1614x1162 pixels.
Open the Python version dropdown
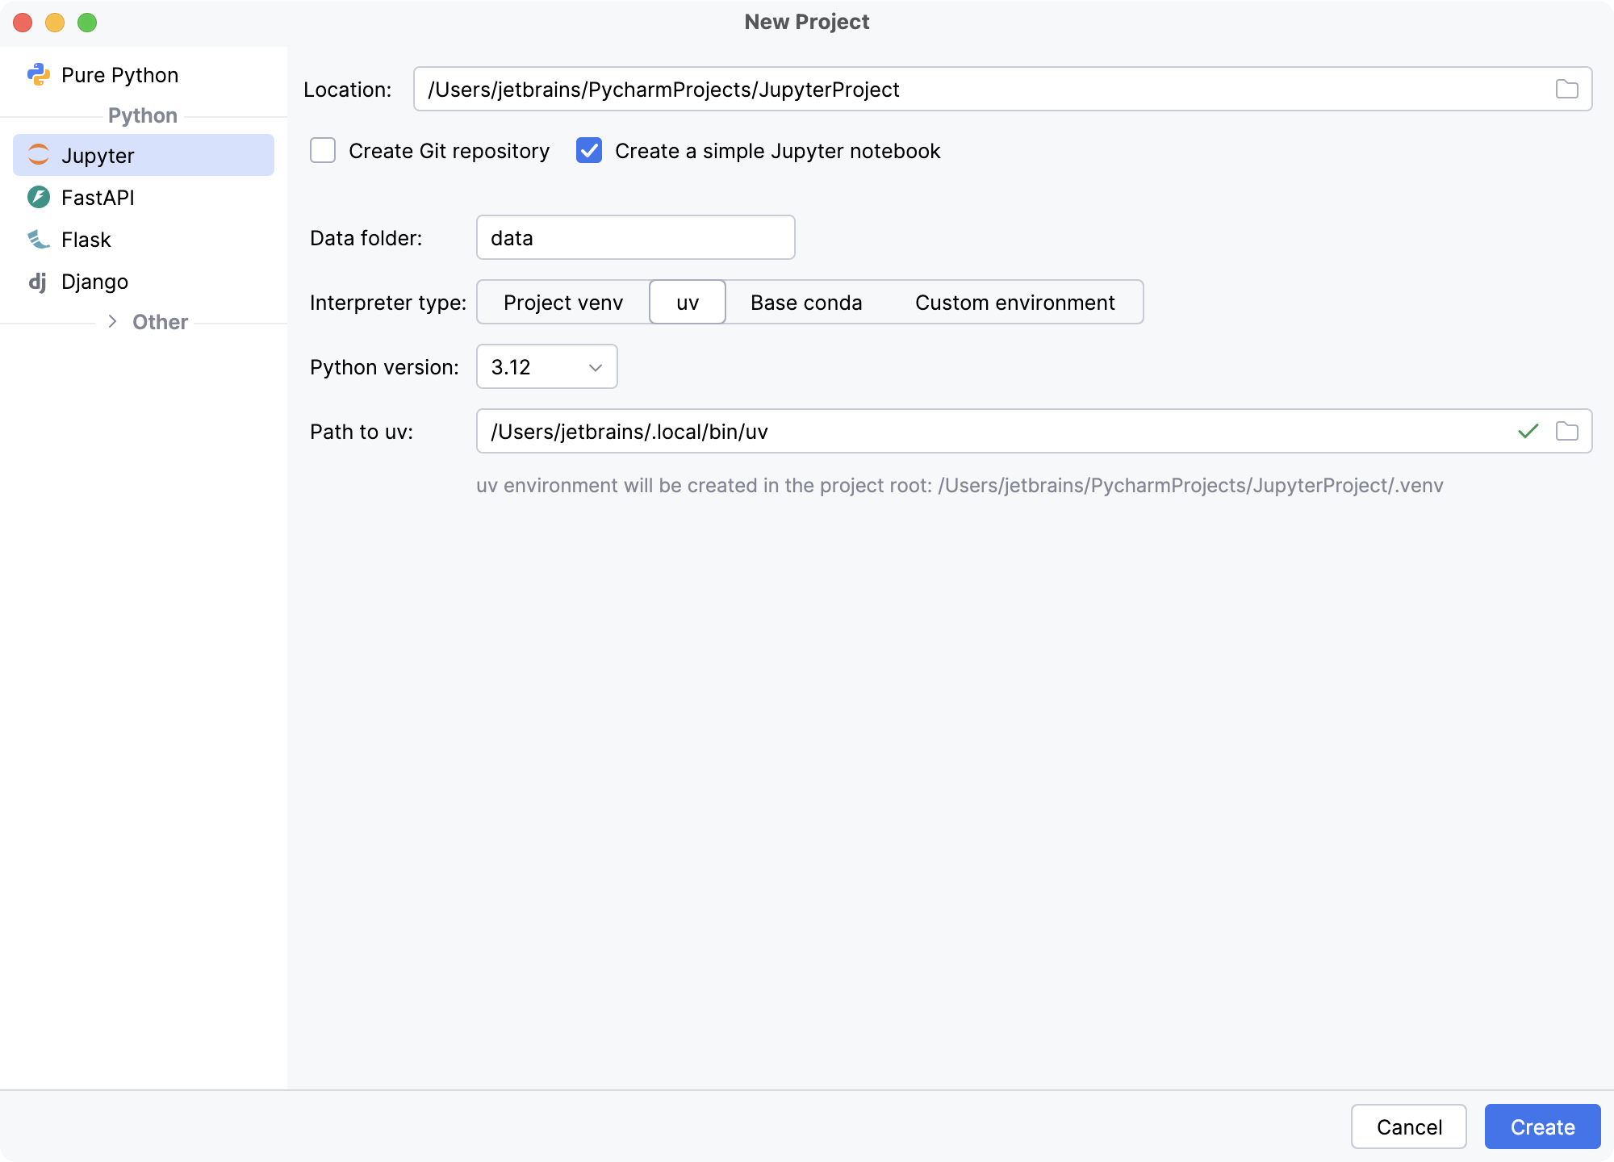coord(546,367)
